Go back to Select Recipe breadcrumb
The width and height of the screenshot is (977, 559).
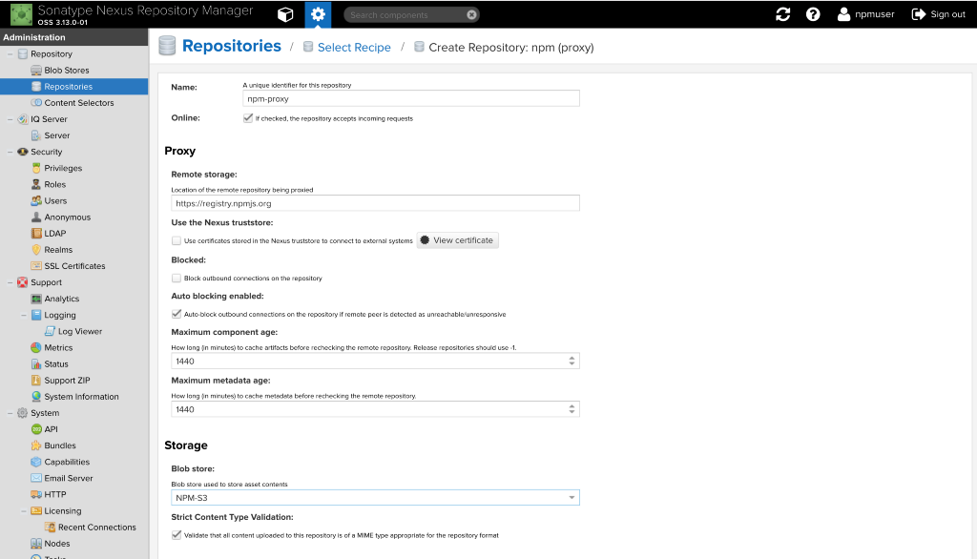point(354,47)
